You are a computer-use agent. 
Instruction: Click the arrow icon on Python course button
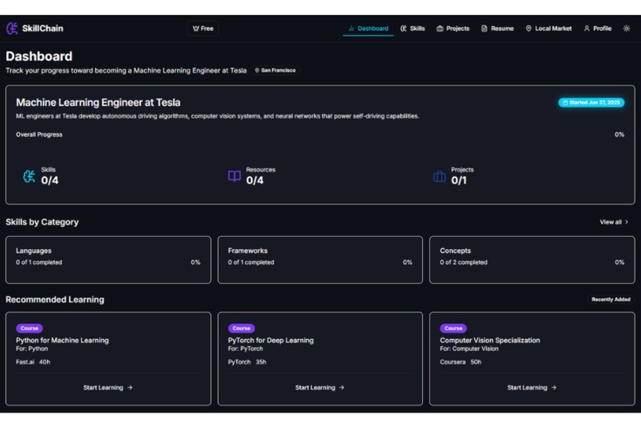coord(130,387)
